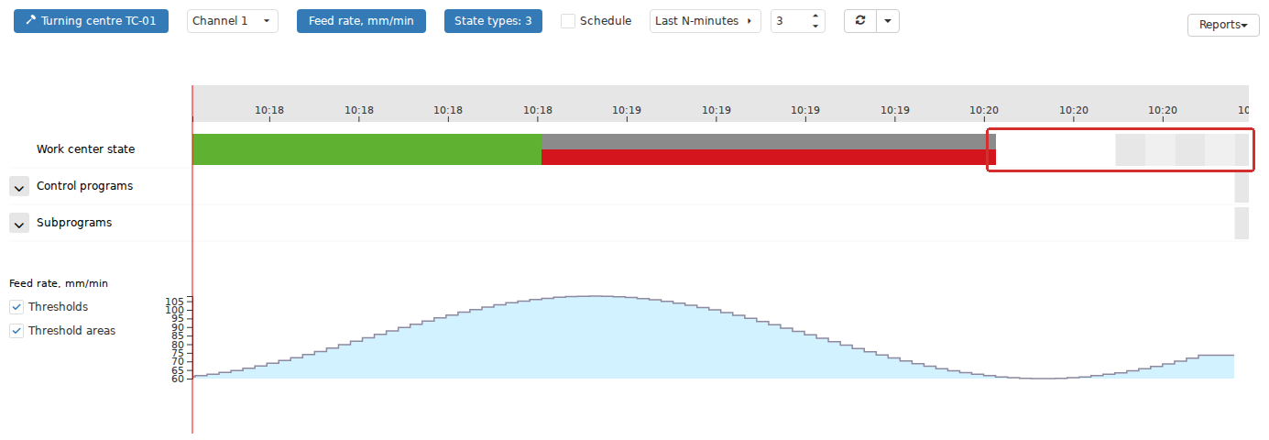Click the Feed rate, mm/min button
This screenshot has height=440, width=1269.
[361, 20]
